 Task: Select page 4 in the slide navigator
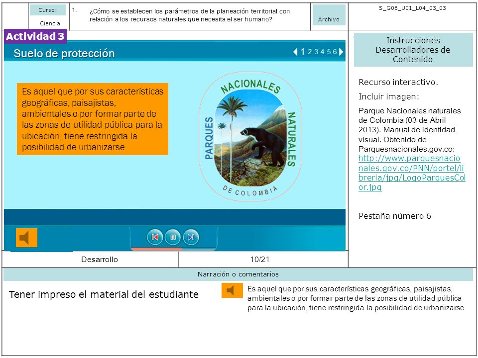[322, 52]
